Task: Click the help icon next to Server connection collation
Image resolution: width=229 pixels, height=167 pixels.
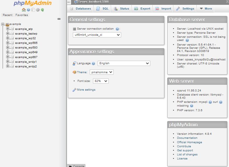Action: click(x=117, y=29)
